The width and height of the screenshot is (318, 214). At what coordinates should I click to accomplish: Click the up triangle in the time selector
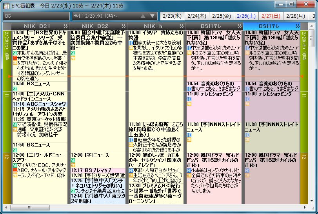click(x=143, y=16)
